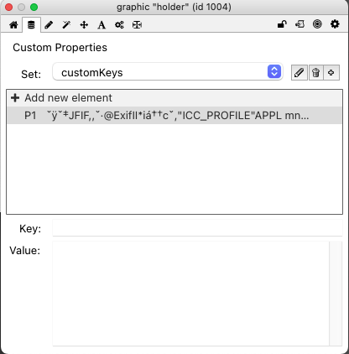Viewport: 349px width, 354px height.
Task: Open the Position move-arrows tab
Action: 84,25
